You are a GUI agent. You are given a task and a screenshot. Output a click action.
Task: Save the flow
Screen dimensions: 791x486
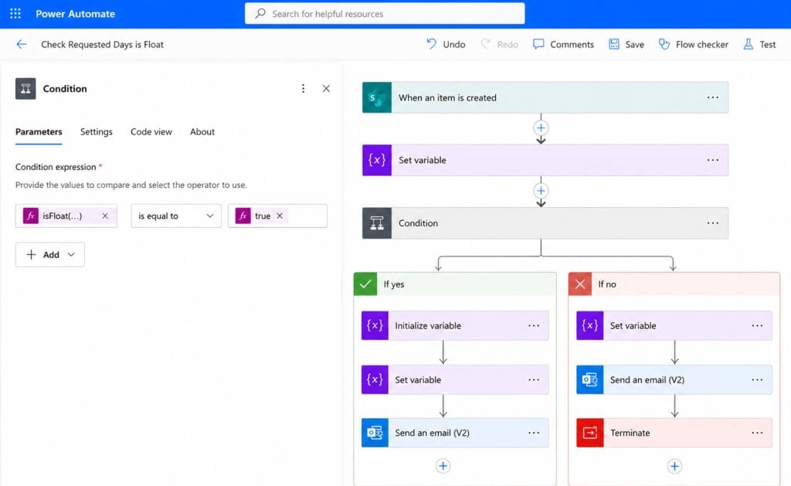tap(626, 44)
